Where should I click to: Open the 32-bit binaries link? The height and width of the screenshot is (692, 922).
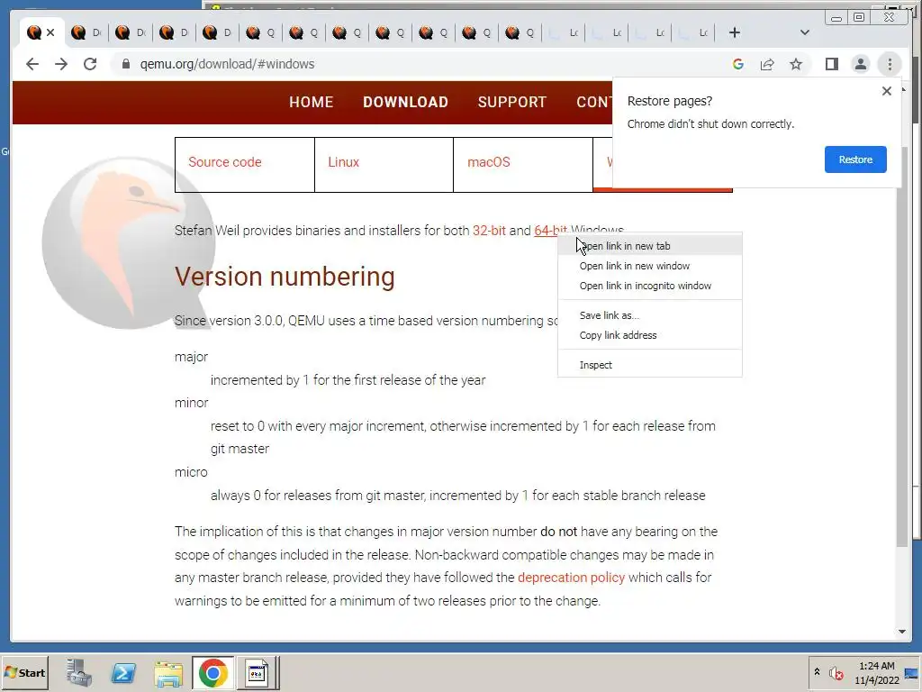pos(489,231)
